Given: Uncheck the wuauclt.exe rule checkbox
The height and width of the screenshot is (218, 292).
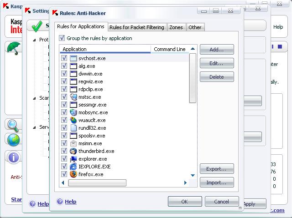Looking at the screenshot, I should [64, 120].
